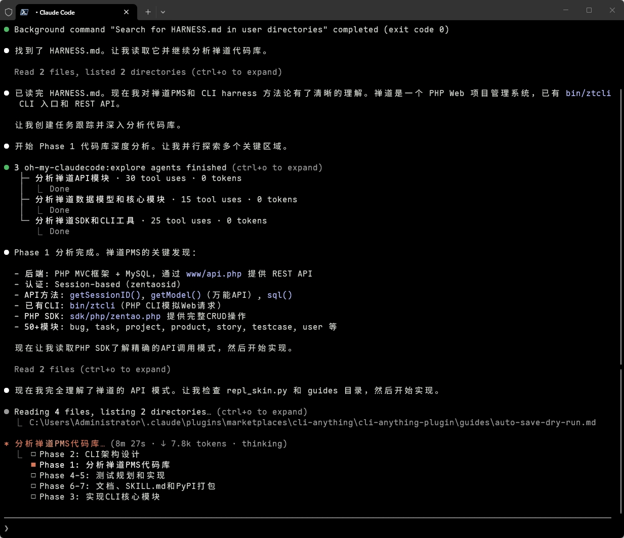The image size is (624, 538).
Task: Click the prompt chevron at the bottom
Action: click(7, 528)
